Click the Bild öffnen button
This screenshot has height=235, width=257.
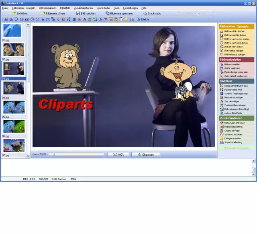click(x=20, y=13)
